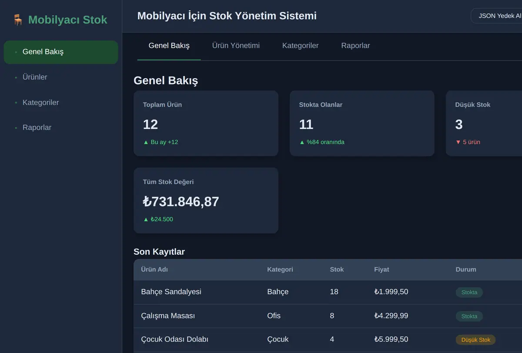Select the Çalışma Masası product name
Screen dimensions: 522x353
tap(168, 316)
